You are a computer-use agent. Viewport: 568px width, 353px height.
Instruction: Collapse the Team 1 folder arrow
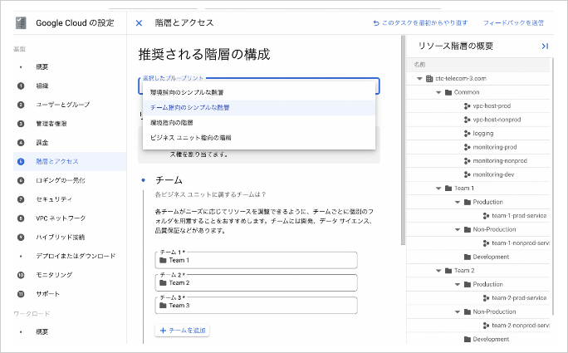click(x=438, y=189)
